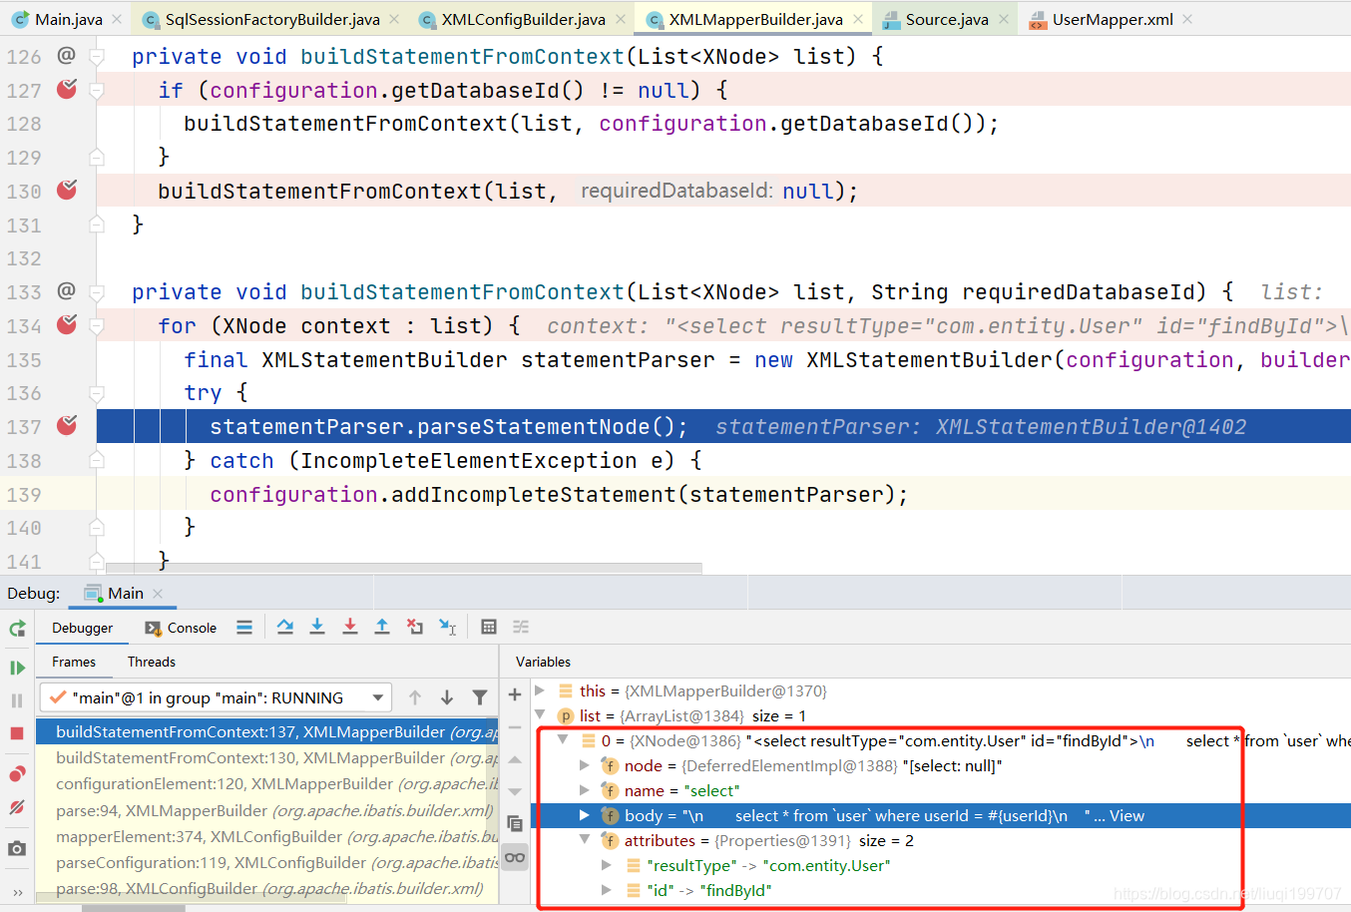Collapse the 'attributes' Properties node
1351x912 pixels.
(585, 840)
